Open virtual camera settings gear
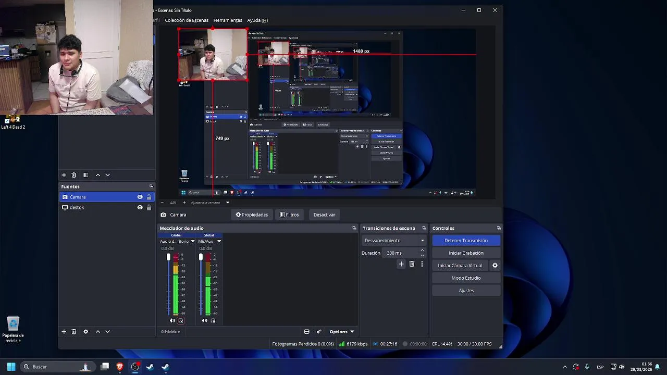 tap(495, 265)
